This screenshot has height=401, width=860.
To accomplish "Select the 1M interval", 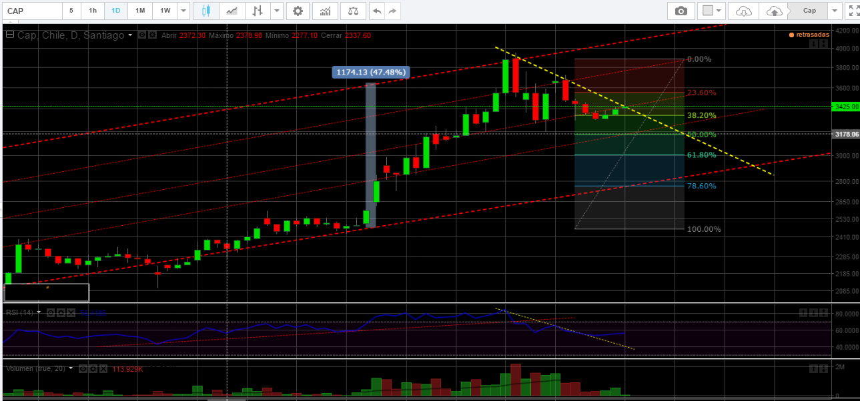I will point(139,11).
